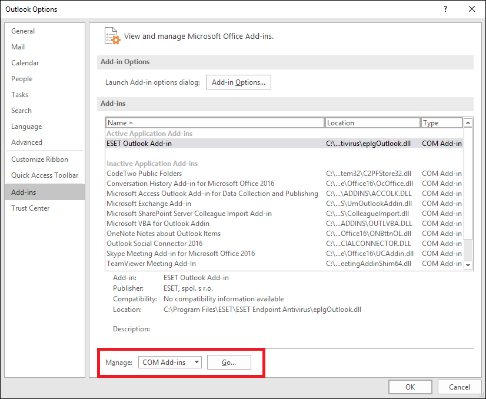
Task: Open the Trust Center category
Action: pos(45,208)
